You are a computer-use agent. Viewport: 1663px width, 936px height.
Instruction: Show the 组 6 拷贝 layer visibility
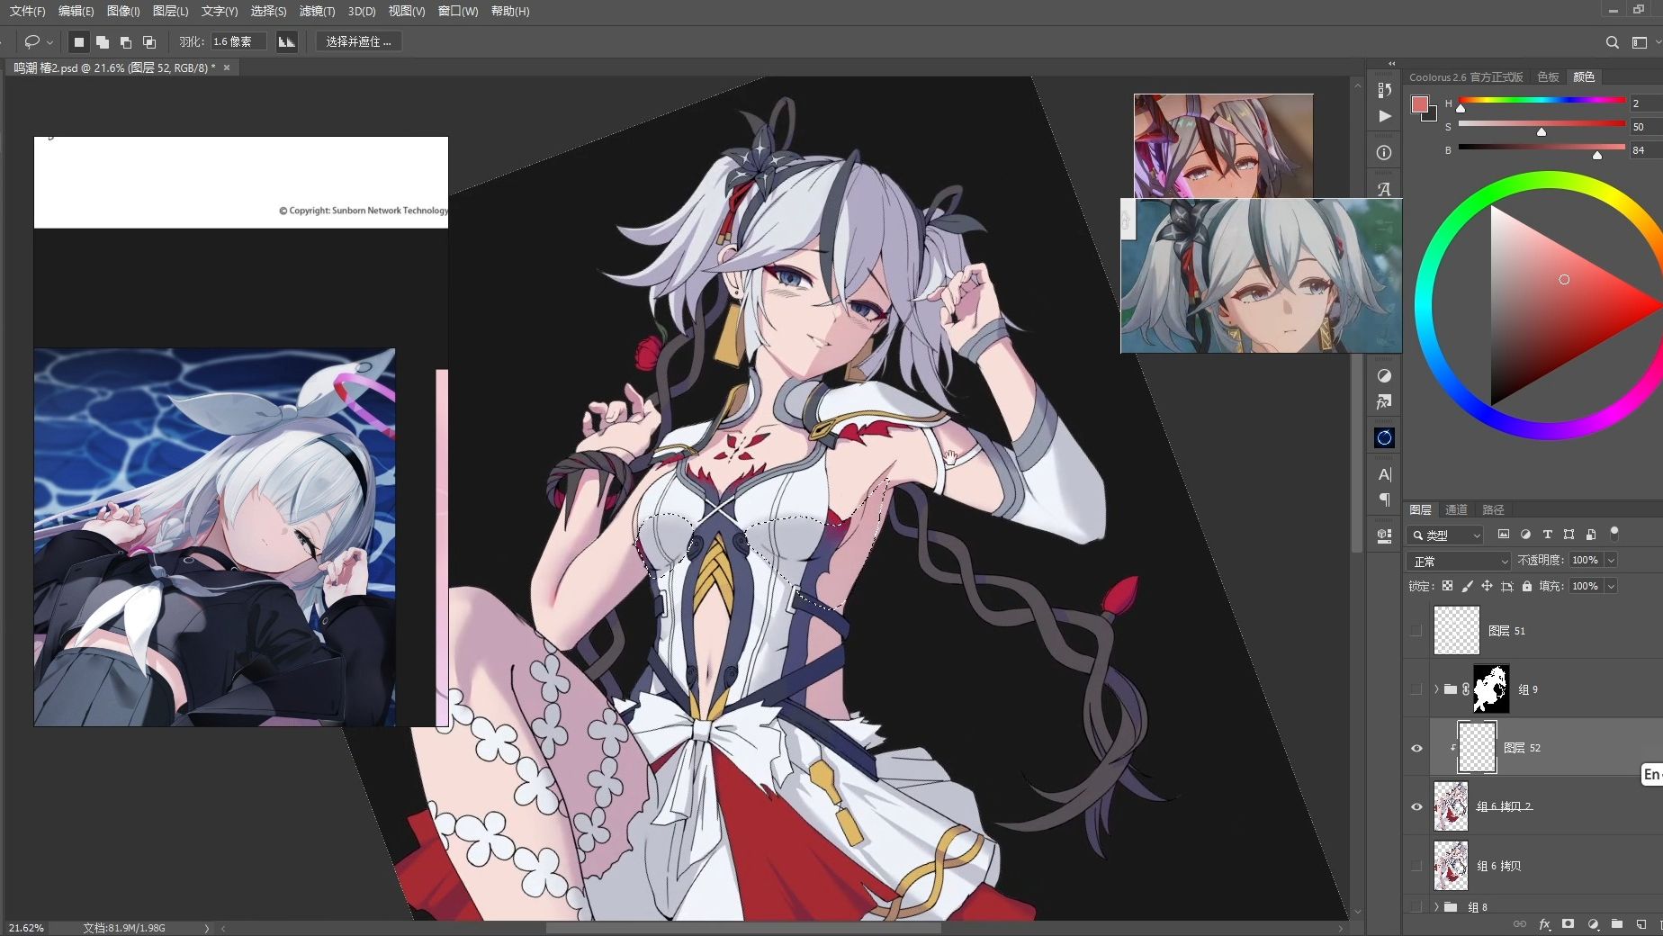tap(1416, 866)
